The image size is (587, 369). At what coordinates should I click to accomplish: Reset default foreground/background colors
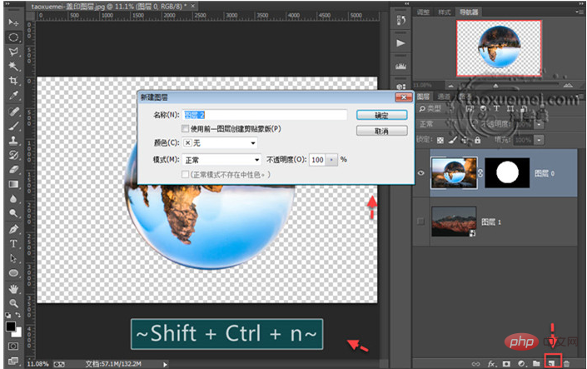[7, 315]
